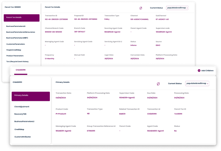Click the refresh icon in Parent Txn Details
The image size is (221, 151).
coord(141,8)
